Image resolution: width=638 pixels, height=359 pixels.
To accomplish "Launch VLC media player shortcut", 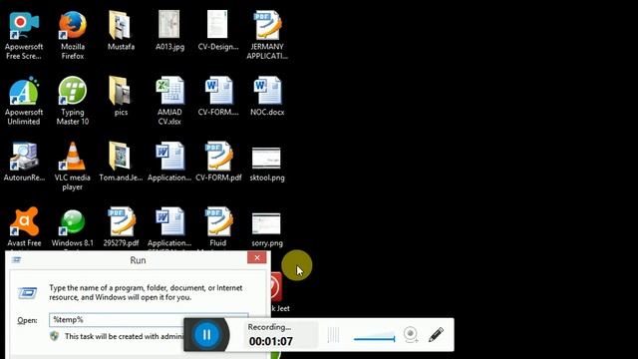I will point(73,167).
